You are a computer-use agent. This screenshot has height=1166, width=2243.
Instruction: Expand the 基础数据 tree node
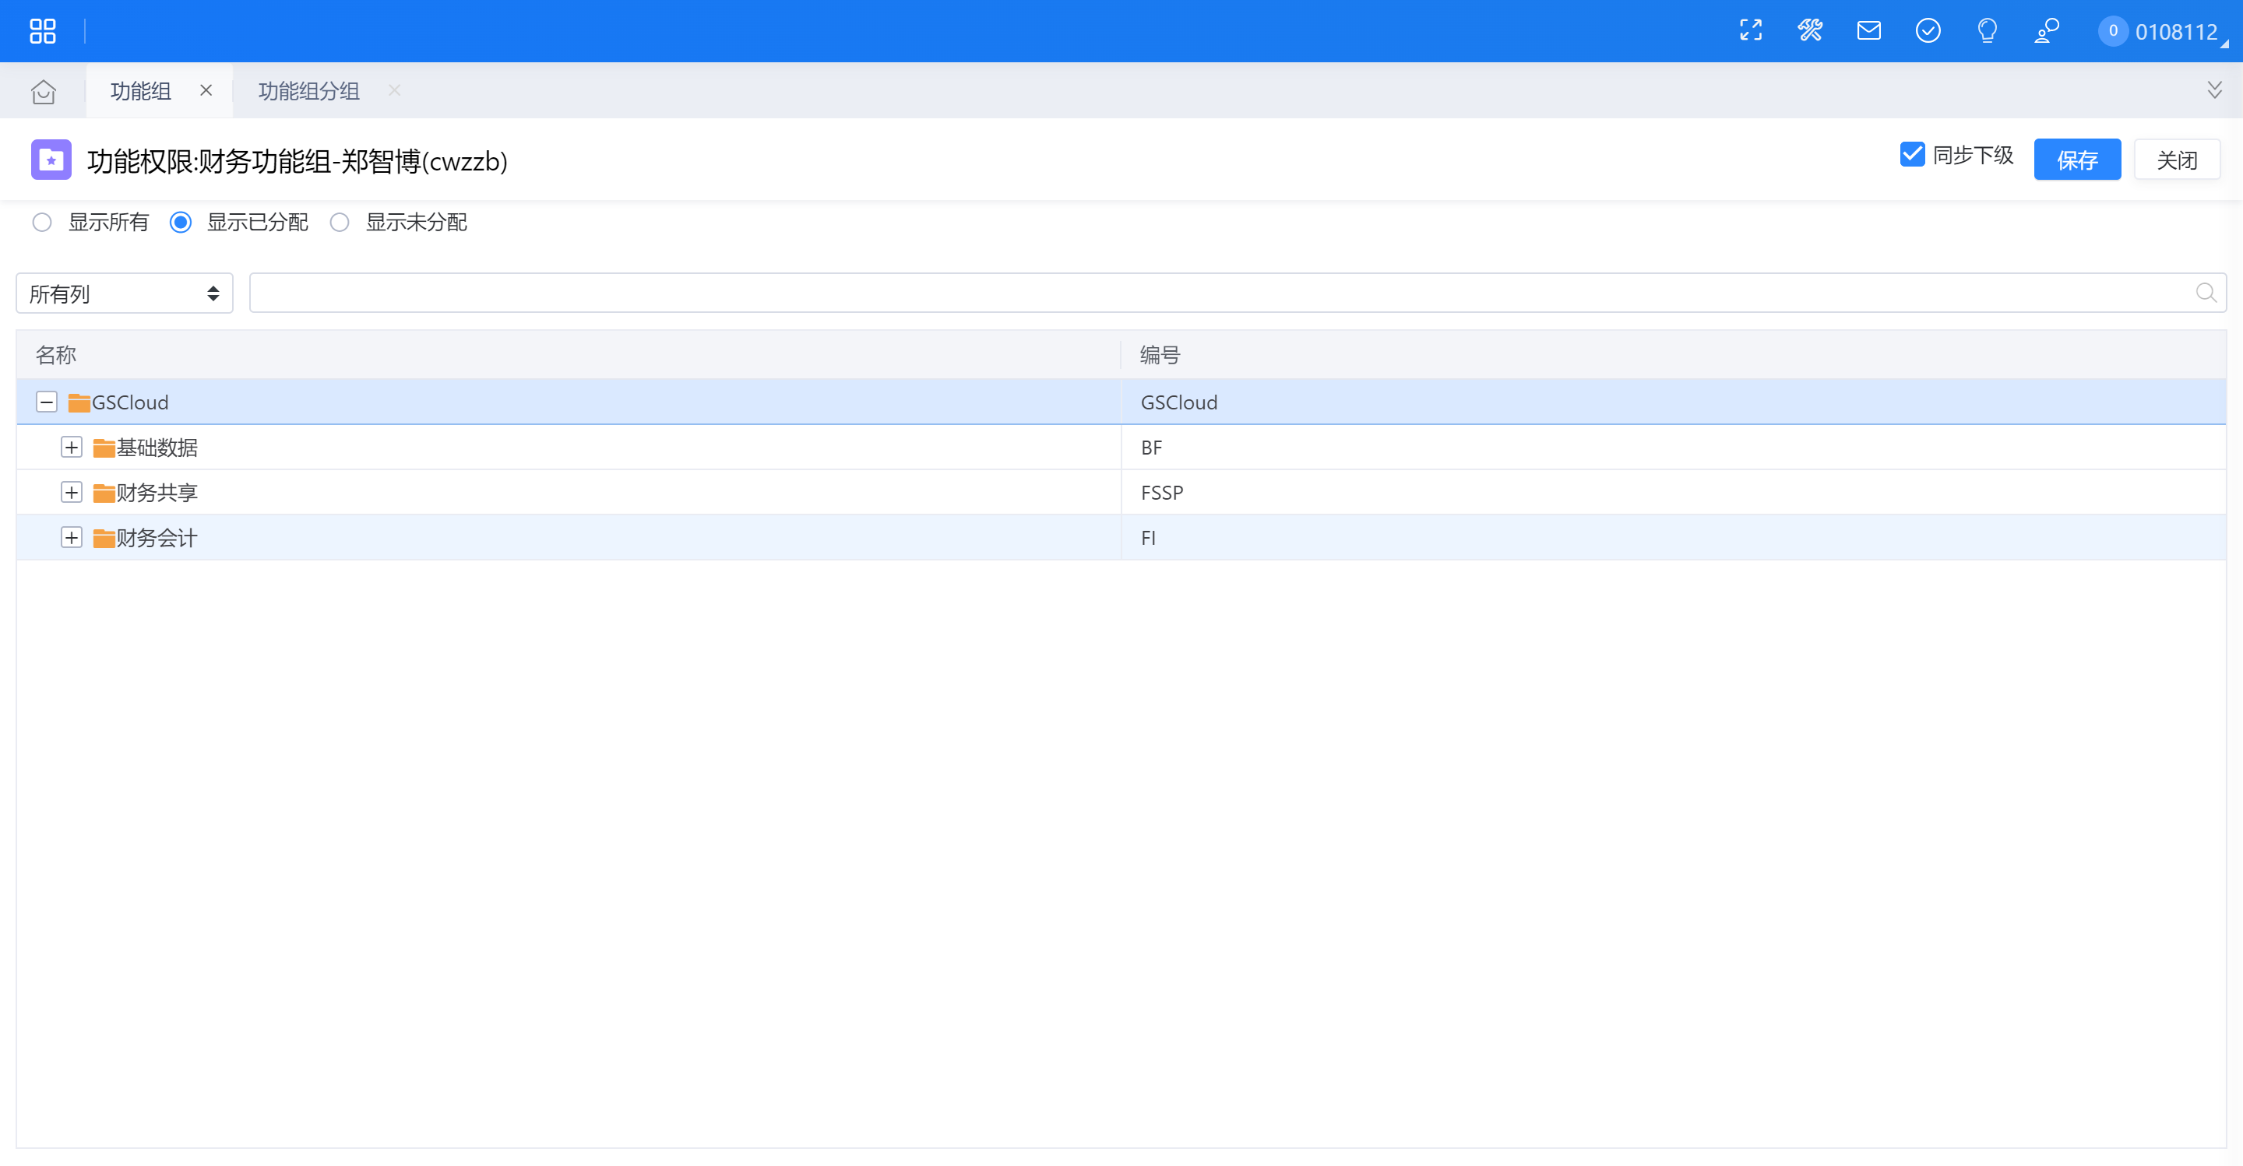coord(72,448)
